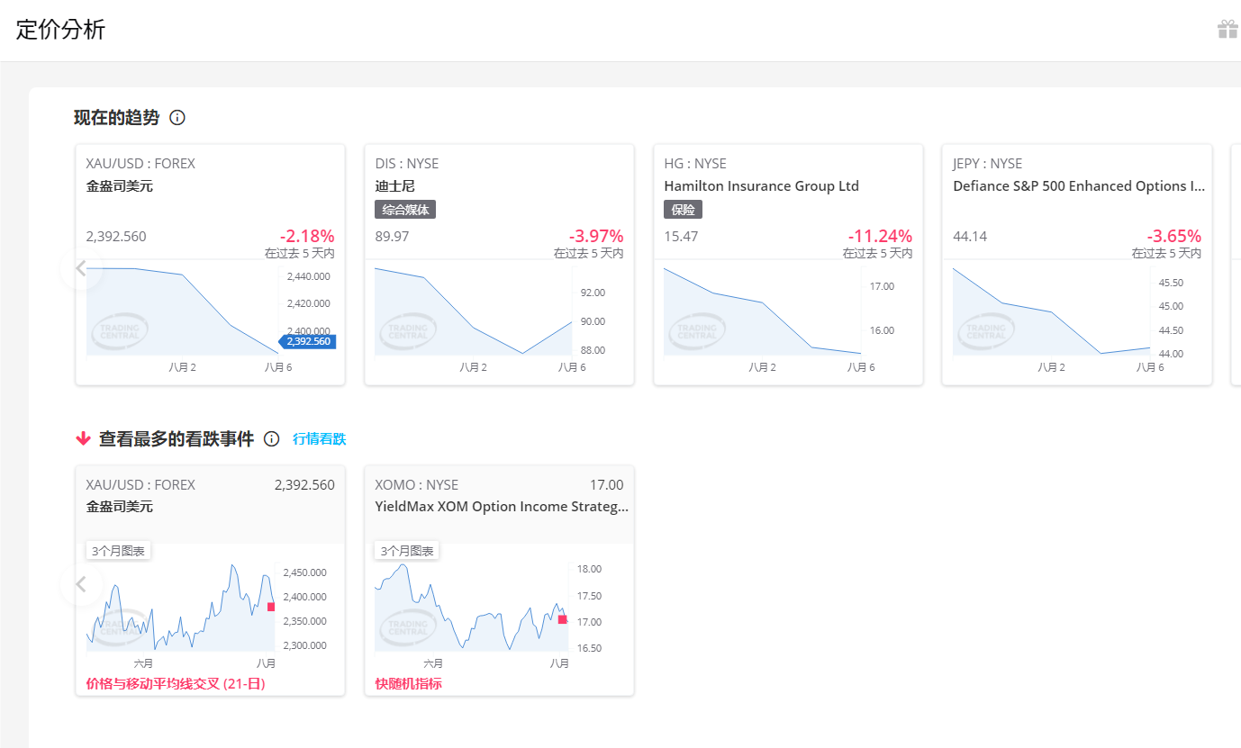The image size is (1241, 748).
Task: Click 3个月图表 label on bearish XAU/USD card
Action: click(118, 551)
